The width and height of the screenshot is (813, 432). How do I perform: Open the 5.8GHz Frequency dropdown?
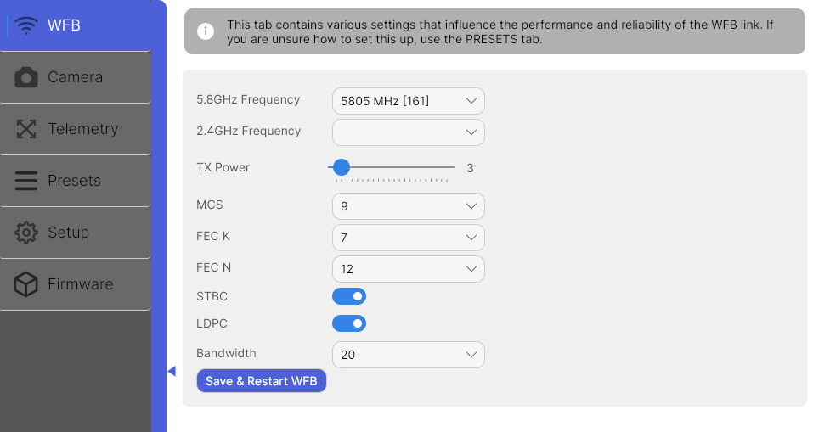(408, 101)
